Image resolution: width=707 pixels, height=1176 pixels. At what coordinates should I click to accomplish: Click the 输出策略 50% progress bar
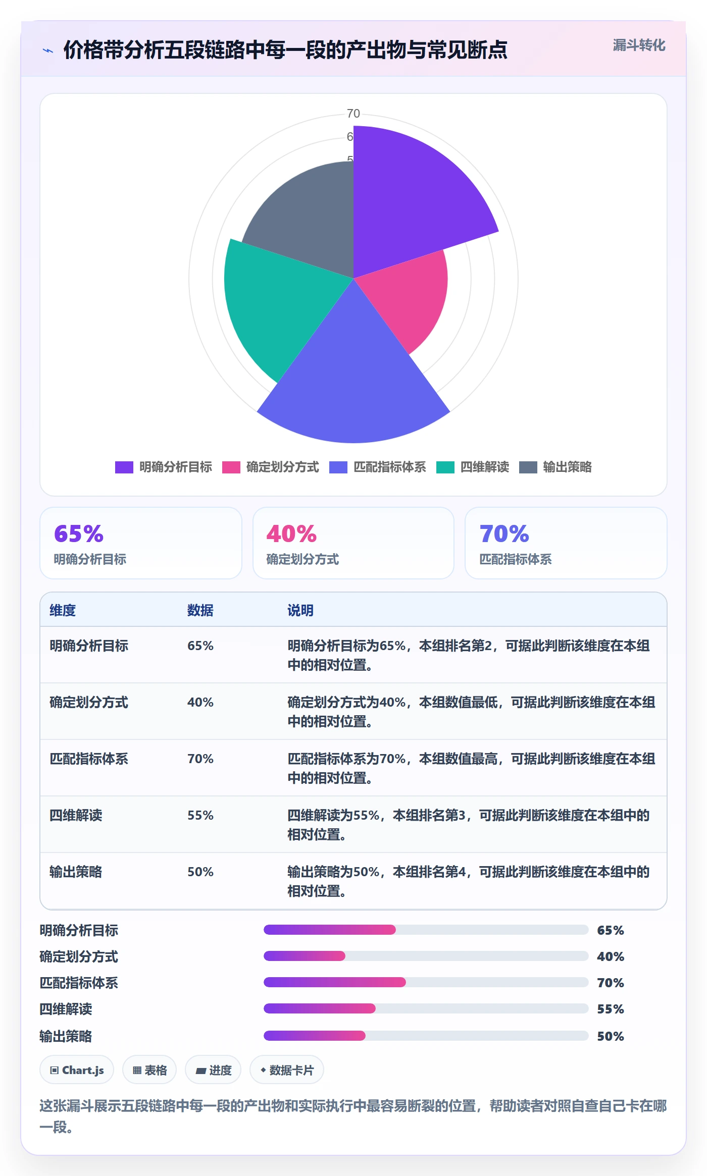(x=426, y=1036)
